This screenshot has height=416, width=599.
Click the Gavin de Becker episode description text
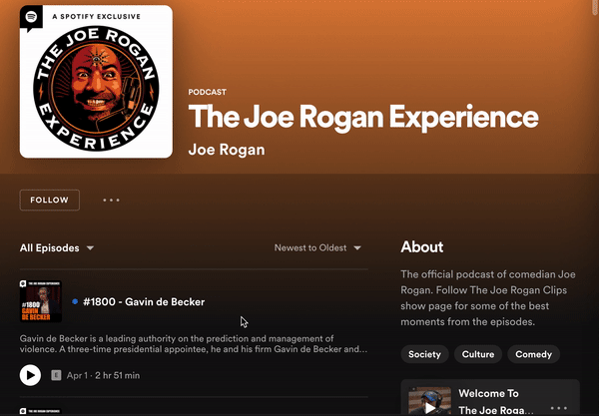coord(193,344)
